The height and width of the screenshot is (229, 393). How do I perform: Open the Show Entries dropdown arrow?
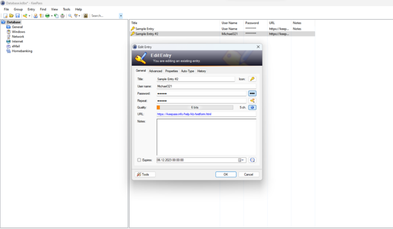coord(79,16)
